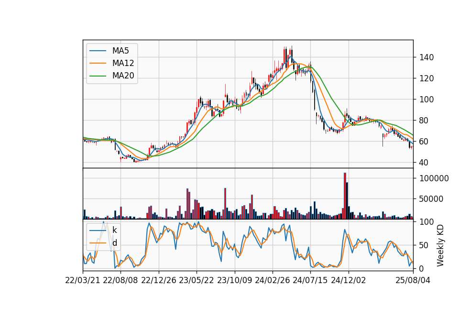Click the d legend label in KD panel

(x=115, y=243)
